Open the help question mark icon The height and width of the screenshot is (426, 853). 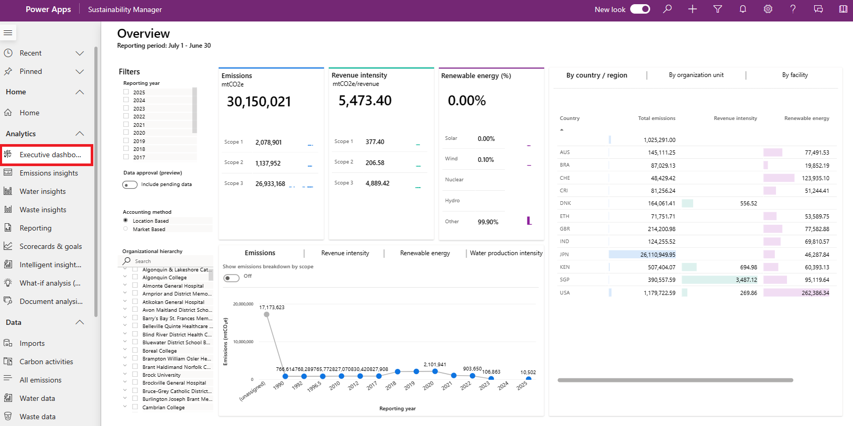click(793, 9)
